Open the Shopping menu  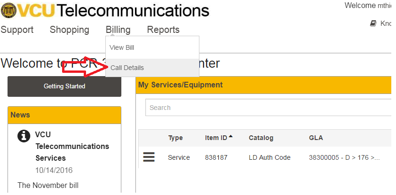pyautogui.click(x=70, y=30)
